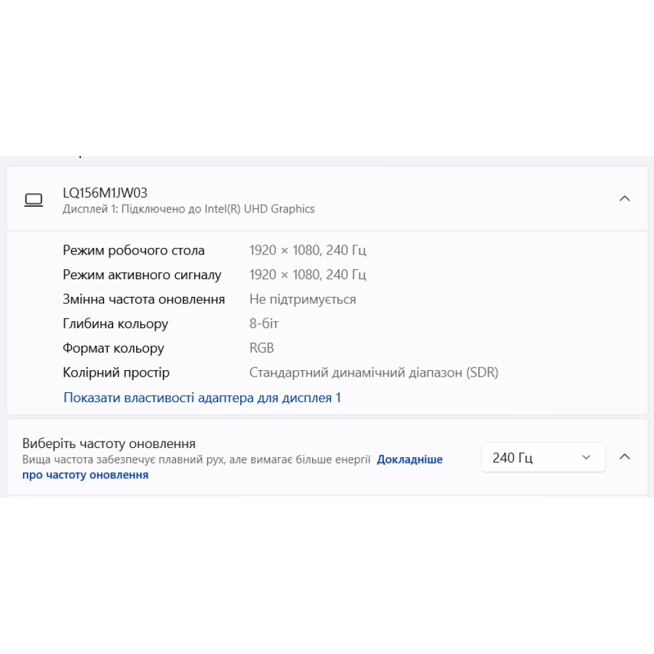The image size is (654, 654).
Task: Collapse the LQ156M1JW03 display details section
Action: (625, 199)
